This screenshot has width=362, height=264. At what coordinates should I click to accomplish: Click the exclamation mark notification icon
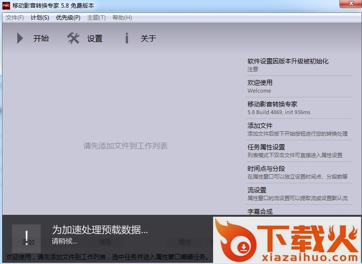click(26, 238)
